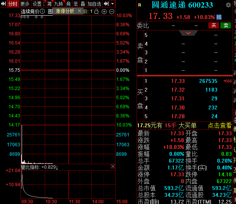Toggle the 叠 overlay button
This screenshot has height=204, width=236.
[83, 4]
